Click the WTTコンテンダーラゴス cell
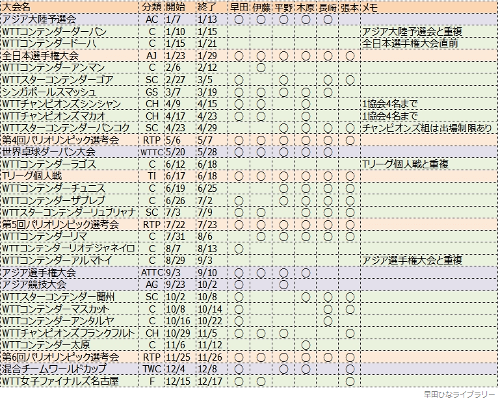This screenshot has width=498, height=399. click(70, 164)
